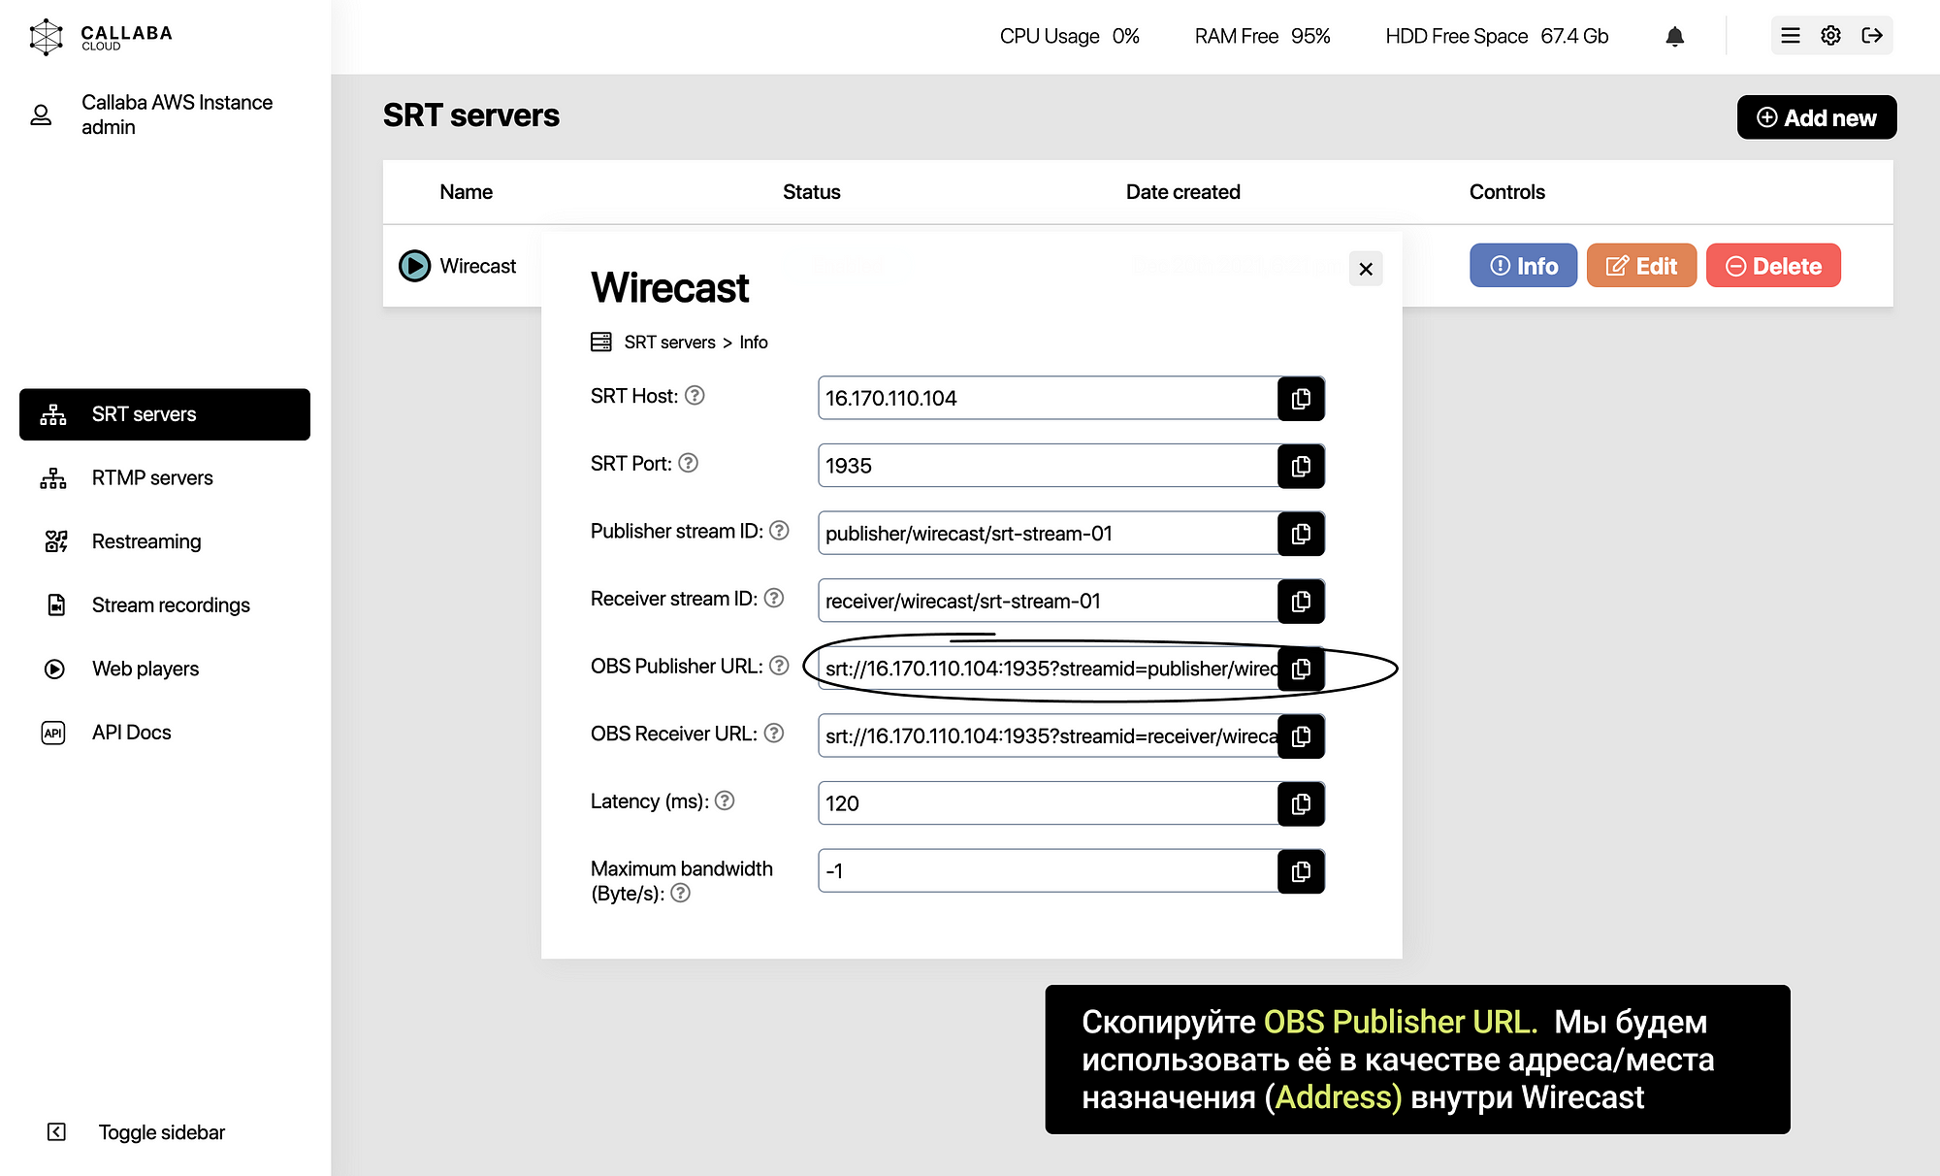Open Restreaming section
1940x1176 pixels.
point(165,541)
